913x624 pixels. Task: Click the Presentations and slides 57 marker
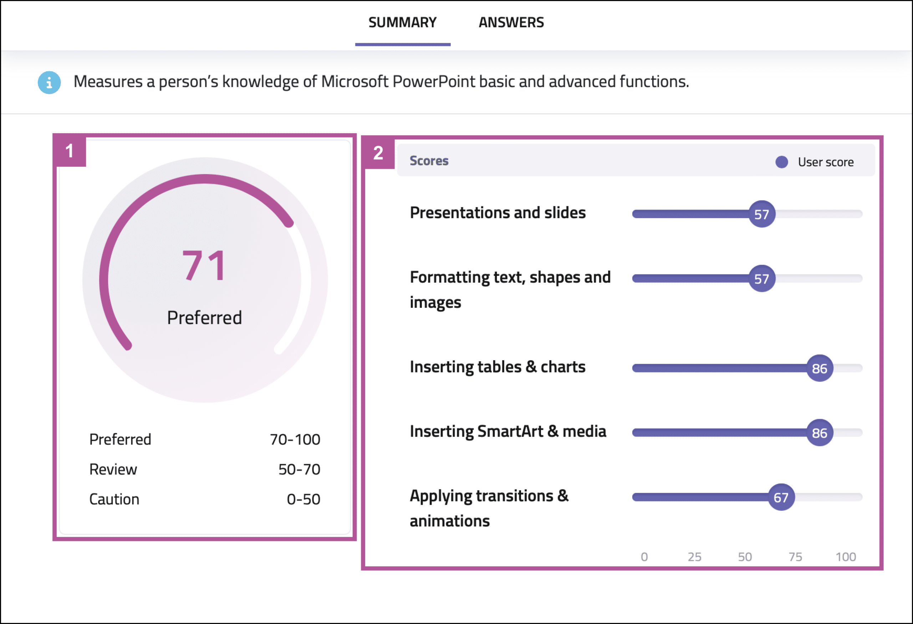761,214
